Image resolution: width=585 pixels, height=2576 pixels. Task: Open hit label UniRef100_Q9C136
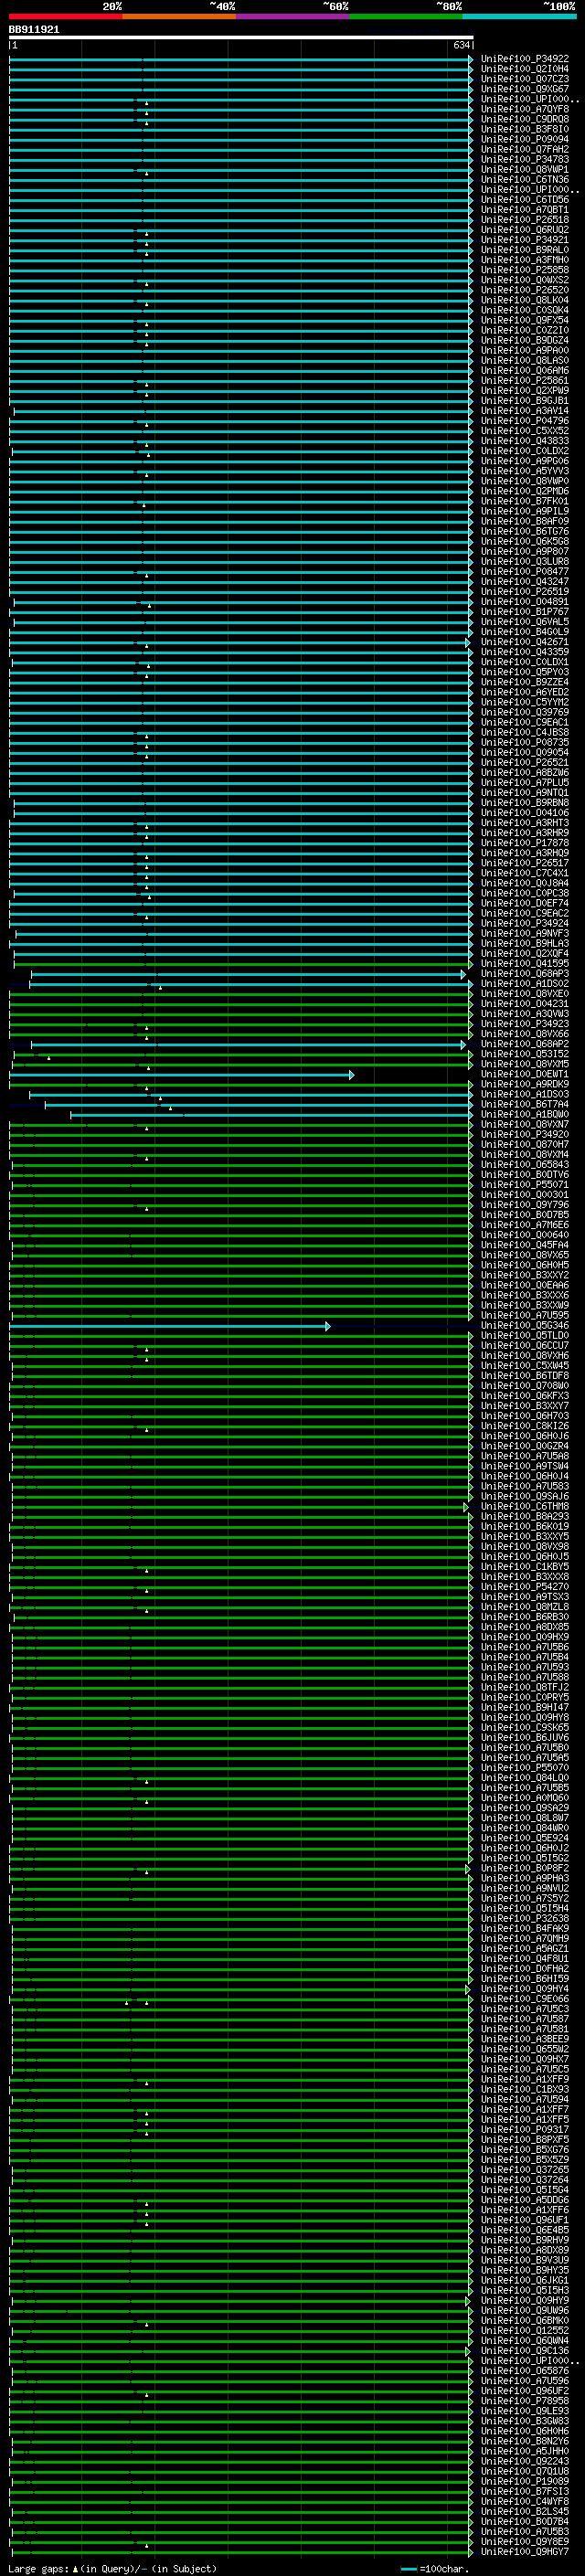pos(525,2350)
